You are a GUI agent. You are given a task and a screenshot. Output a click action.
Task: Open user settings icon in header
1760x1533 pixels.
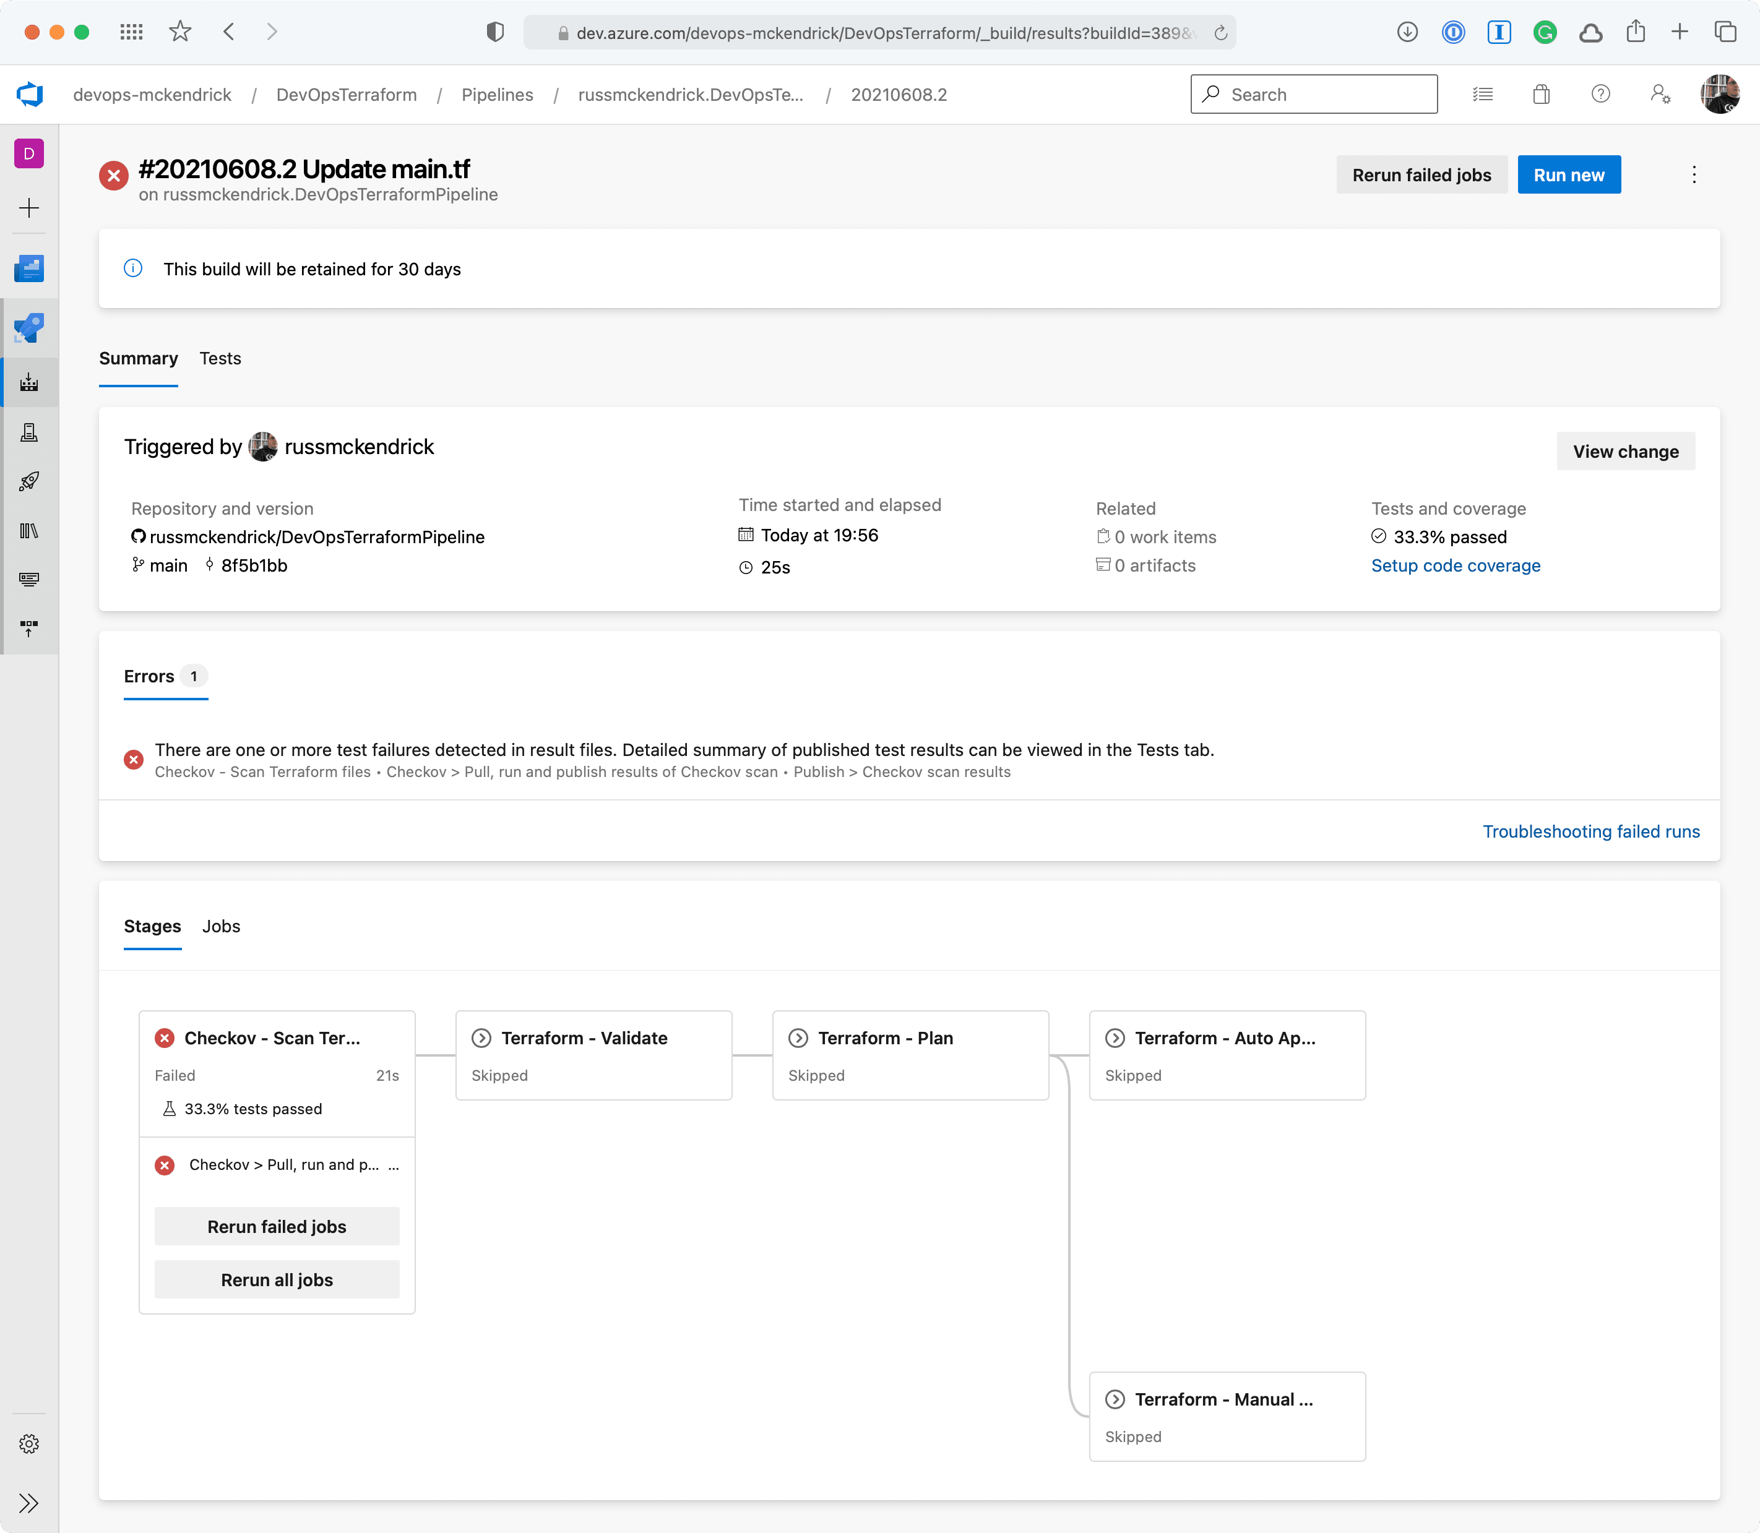(1660, 94)
